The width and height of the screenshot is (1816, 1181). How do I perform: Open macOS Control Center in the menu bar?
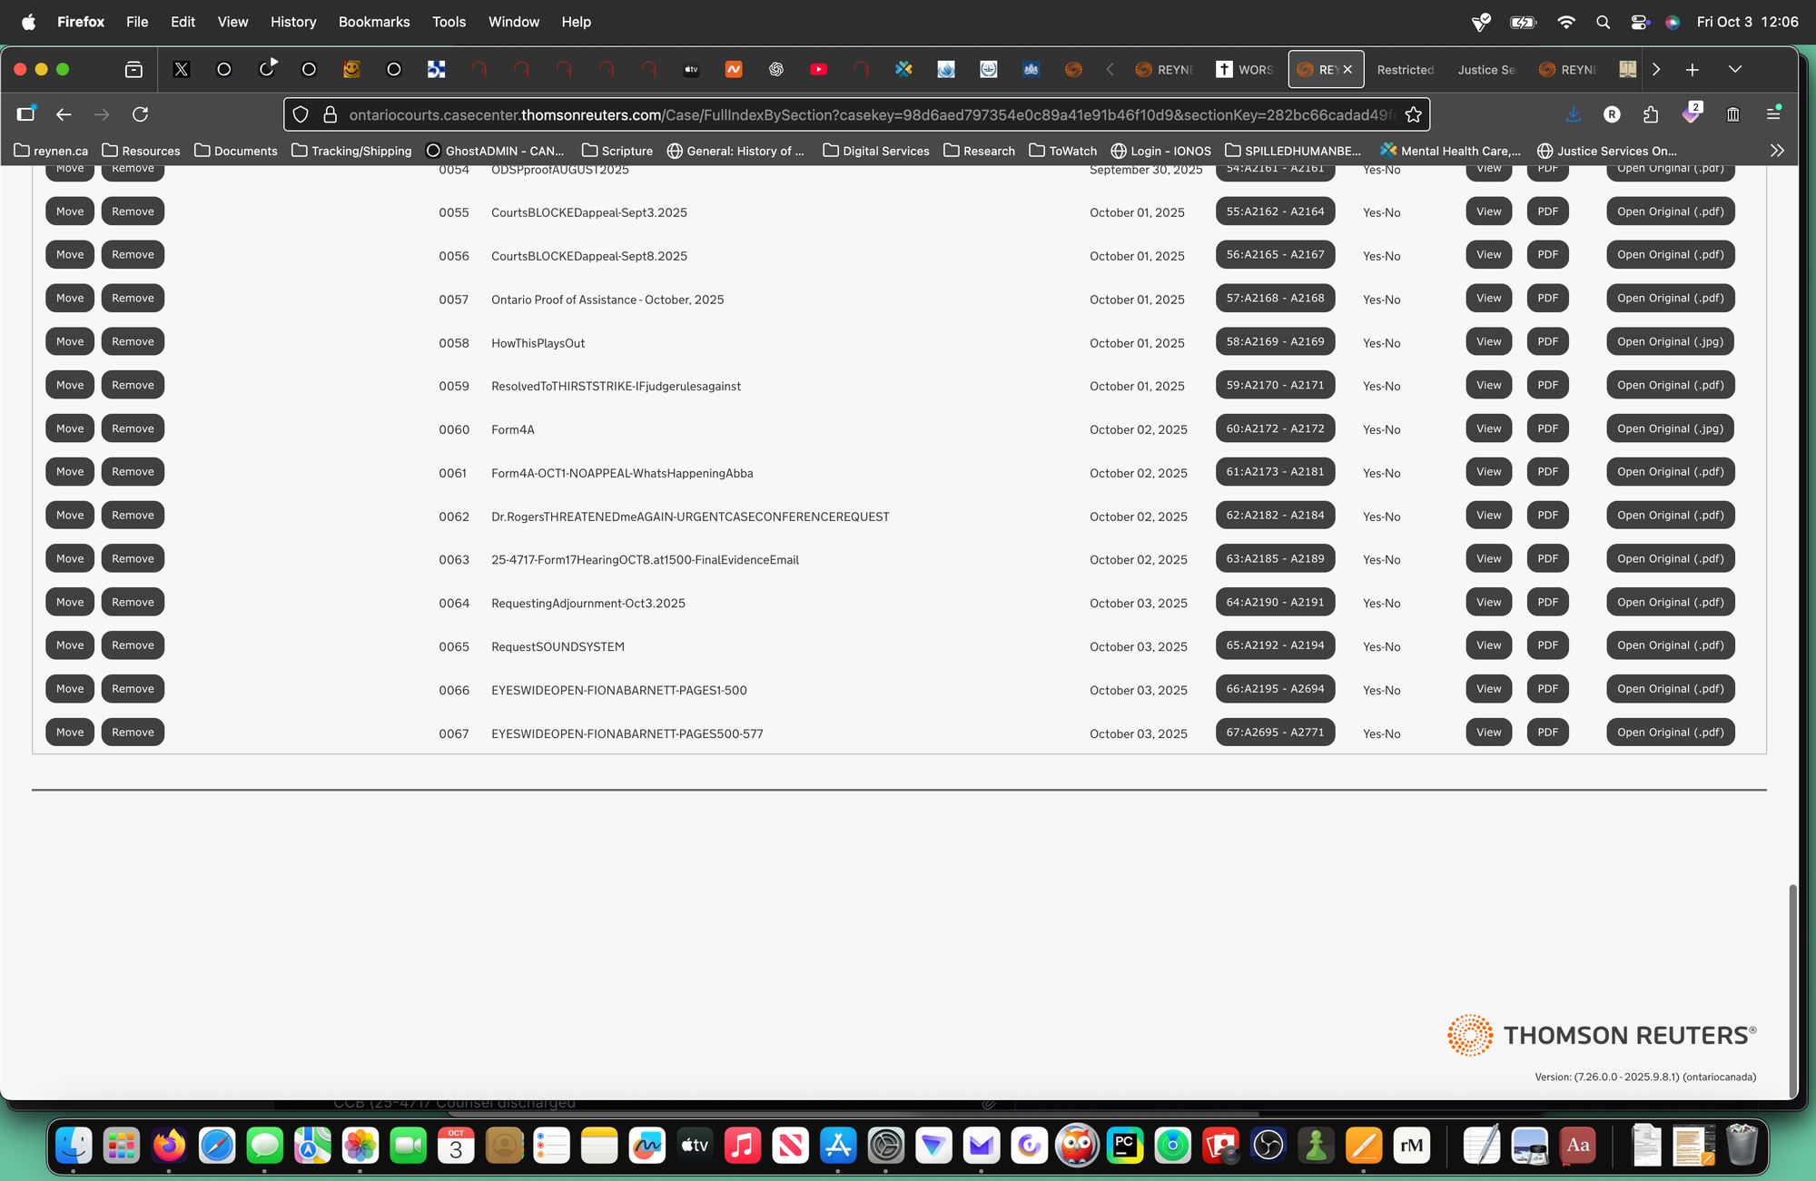click(x=1639, y=22)
